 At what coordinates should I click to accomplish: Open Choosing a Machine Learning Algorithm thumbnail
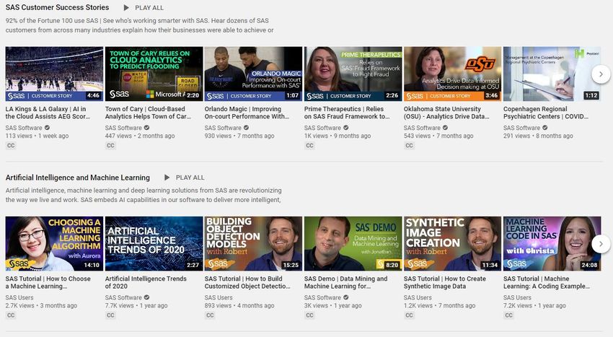coord(54,244)
